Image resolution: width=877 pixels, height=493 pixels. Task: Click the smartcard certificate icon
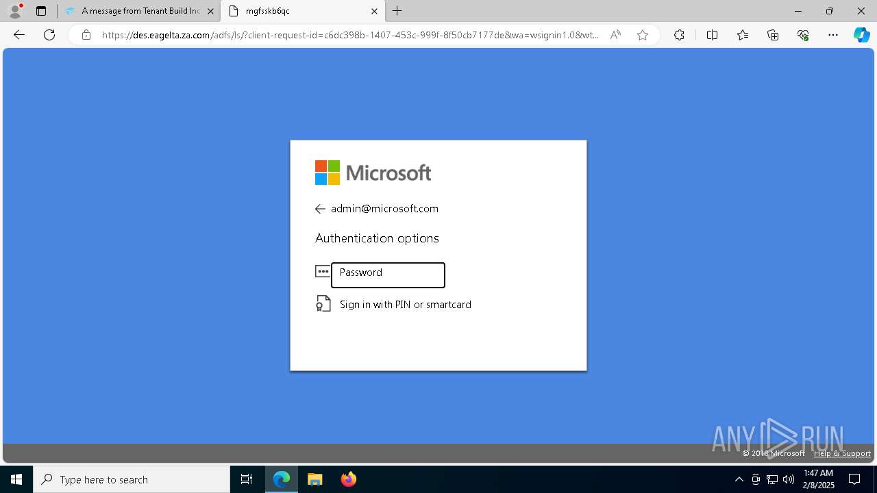point(323,303)
